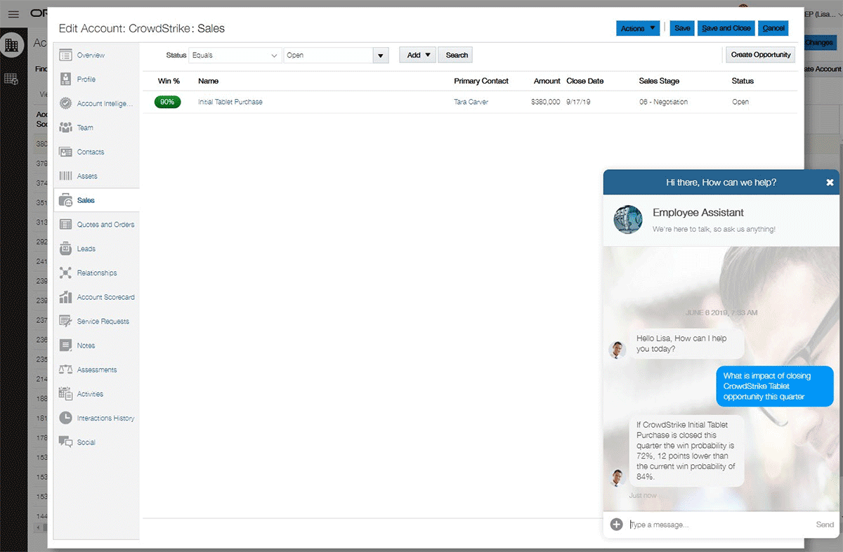Click the Save button
The image size is (843, 552).
(682, 28)
